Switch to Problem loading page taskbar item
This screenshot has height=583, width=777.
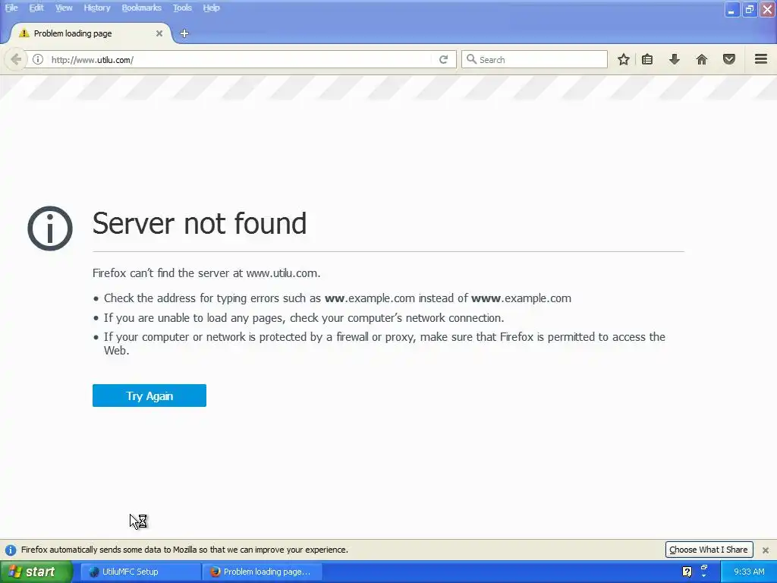263,572
